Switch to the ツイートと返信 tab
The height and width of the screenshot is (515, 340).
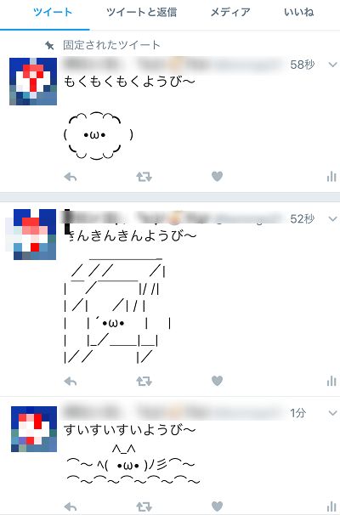142,13
